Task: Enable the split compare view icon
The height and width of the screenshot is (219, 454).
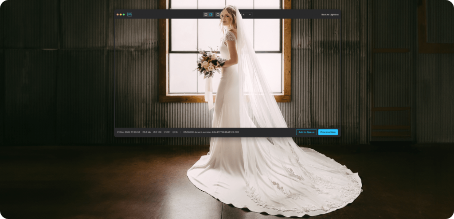Action: coord(217,15)
